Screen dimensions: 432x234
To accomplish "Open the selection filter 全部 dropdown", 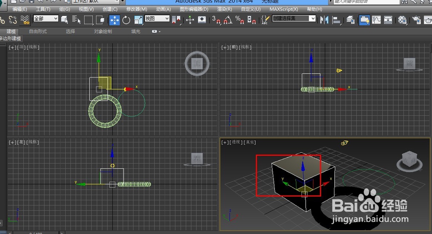I will coord(46,19).
